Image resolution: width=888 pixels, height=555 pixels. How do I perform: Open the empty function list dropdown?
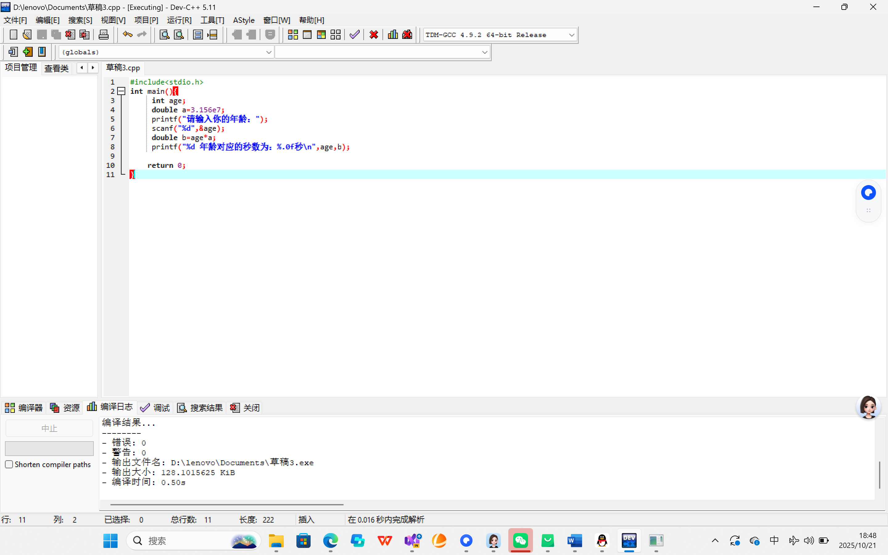coord(484,52)
